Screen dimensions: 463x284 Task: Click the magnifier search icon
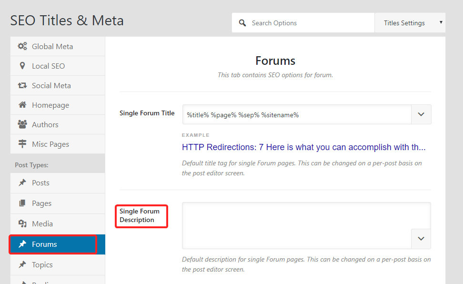(x=242, y=23)
